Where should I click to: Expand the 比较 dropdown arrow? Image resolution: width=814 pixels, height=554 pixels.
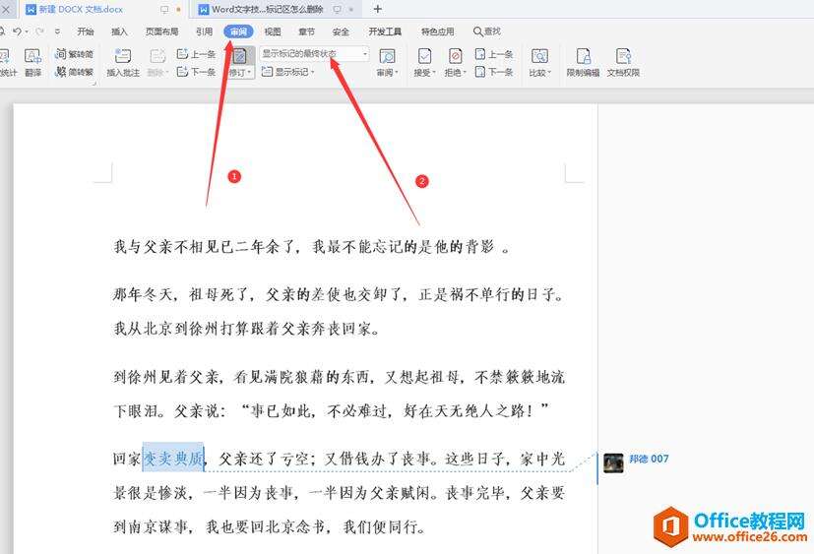[x=548, y=73]
